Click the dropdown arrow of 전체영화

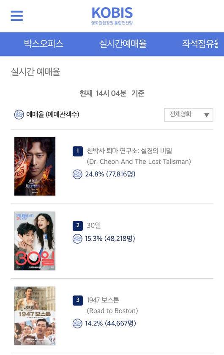pos(206,115)
